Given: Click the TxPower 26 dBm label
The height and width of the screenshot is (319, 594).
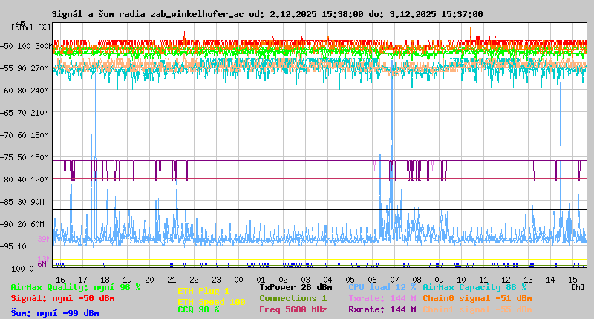Looking at the screenshot, I should [x=296, y=287].
